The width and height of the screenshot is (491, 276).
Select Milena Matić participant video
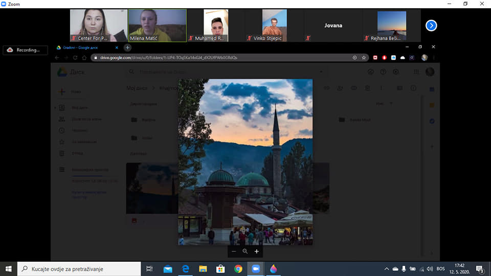coord(158,26)
